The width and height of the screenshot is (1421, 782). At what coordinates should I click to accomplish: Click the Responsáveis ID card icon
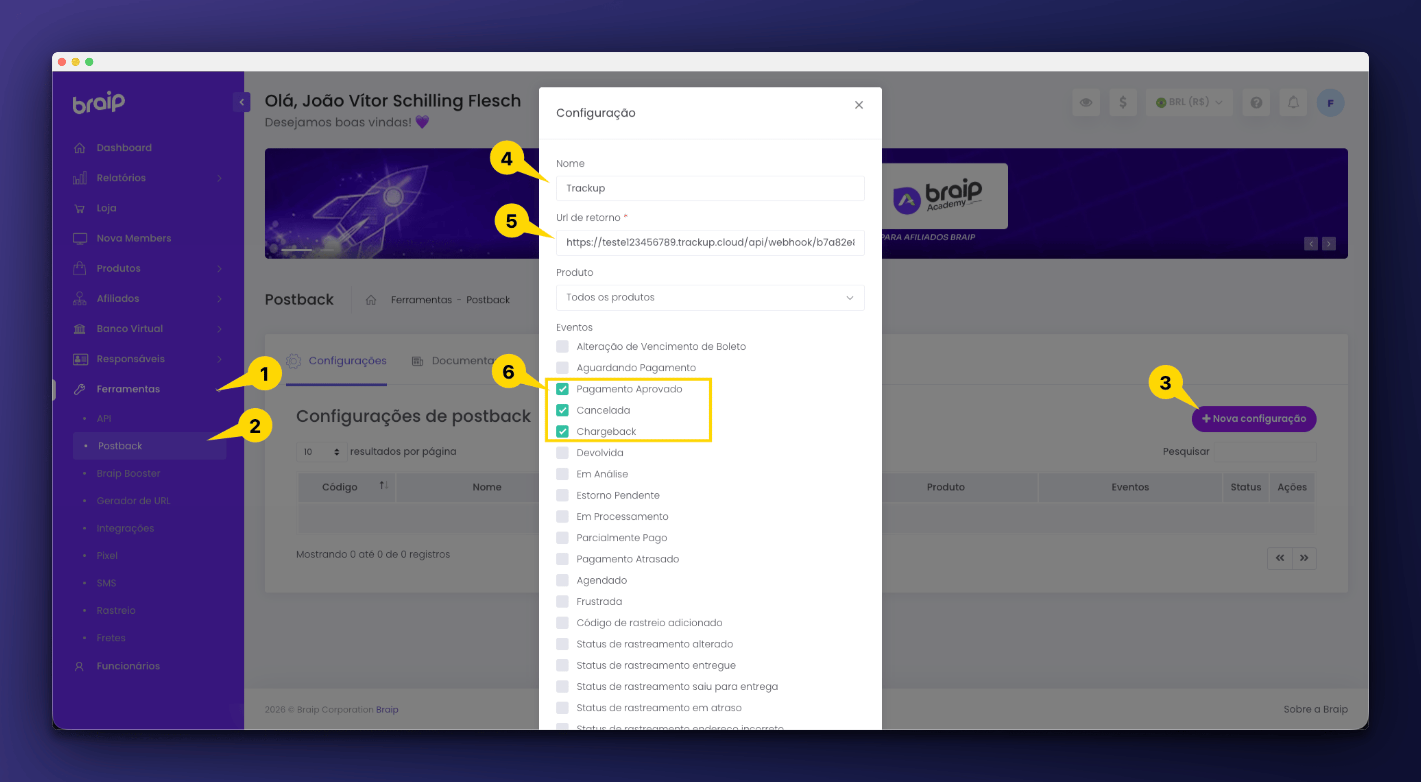click(x=80, y=359)
